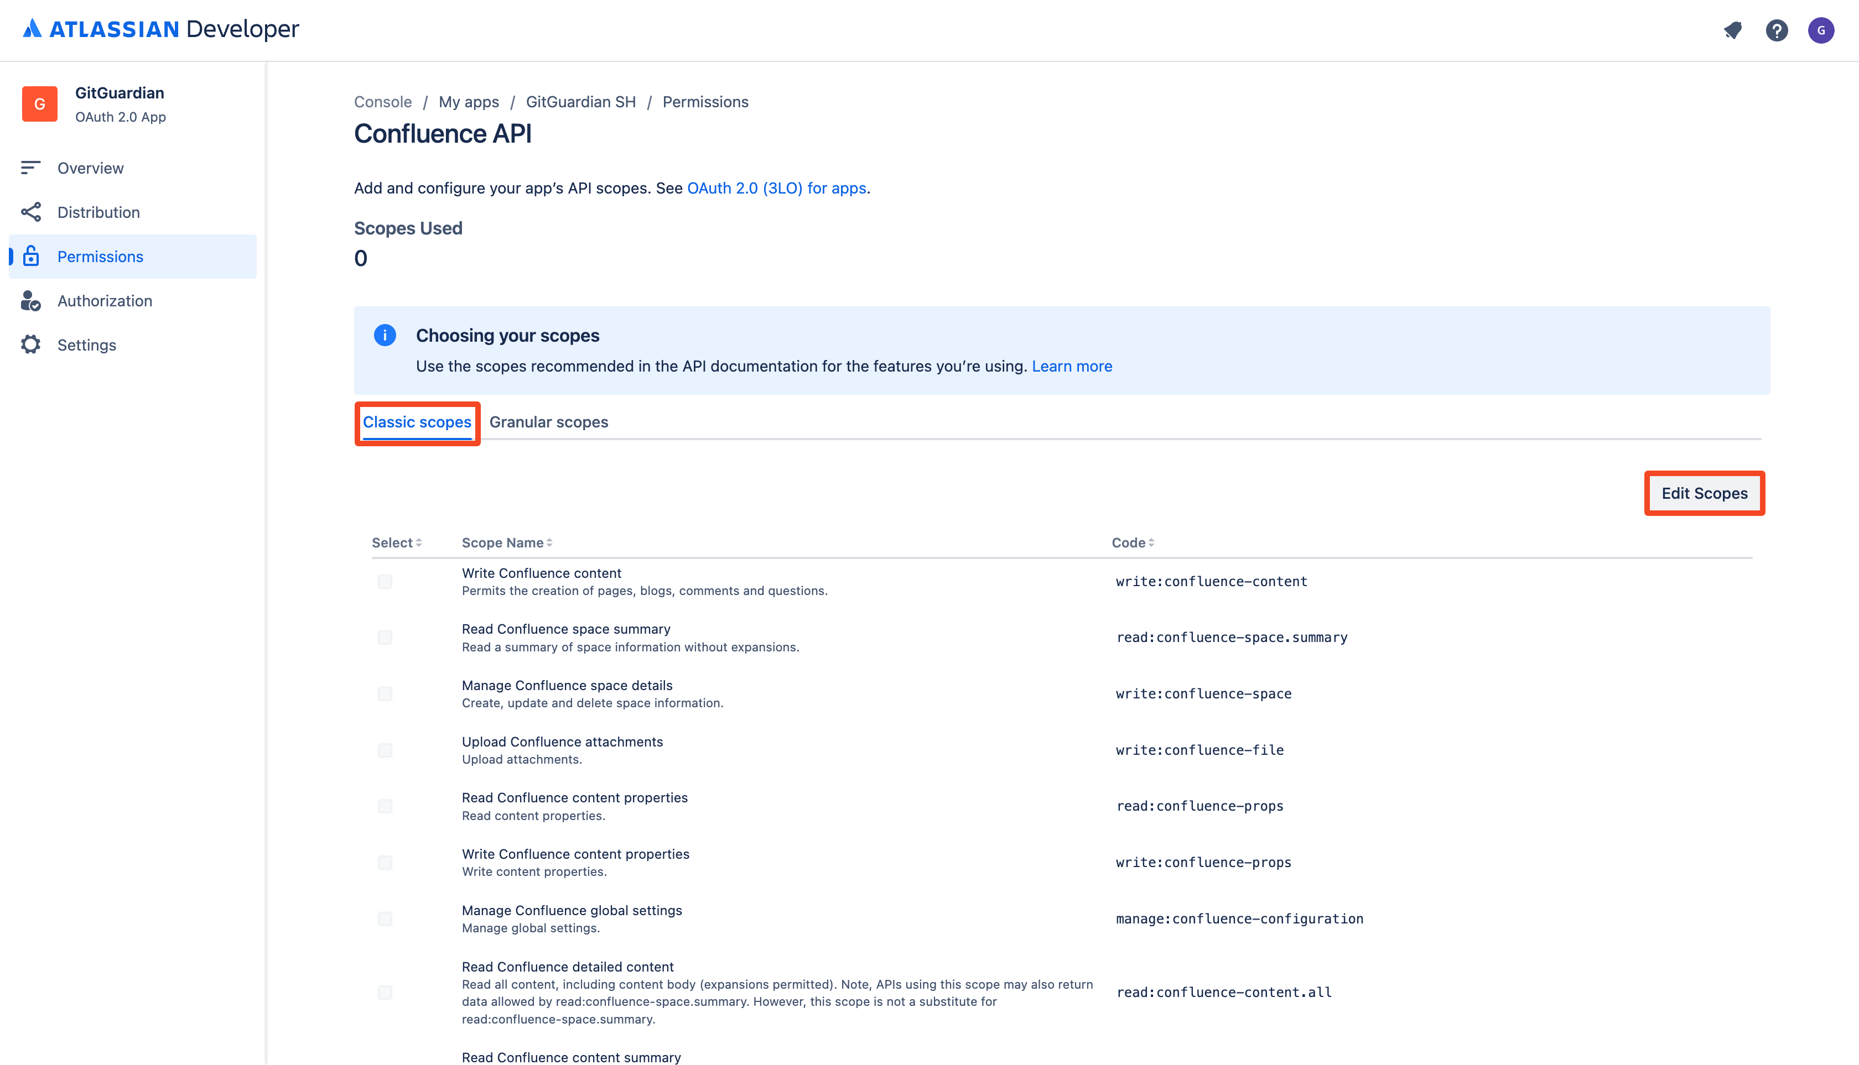
Task: Click the Read Confluence content summary row
Action: [x=571, y=1057]
